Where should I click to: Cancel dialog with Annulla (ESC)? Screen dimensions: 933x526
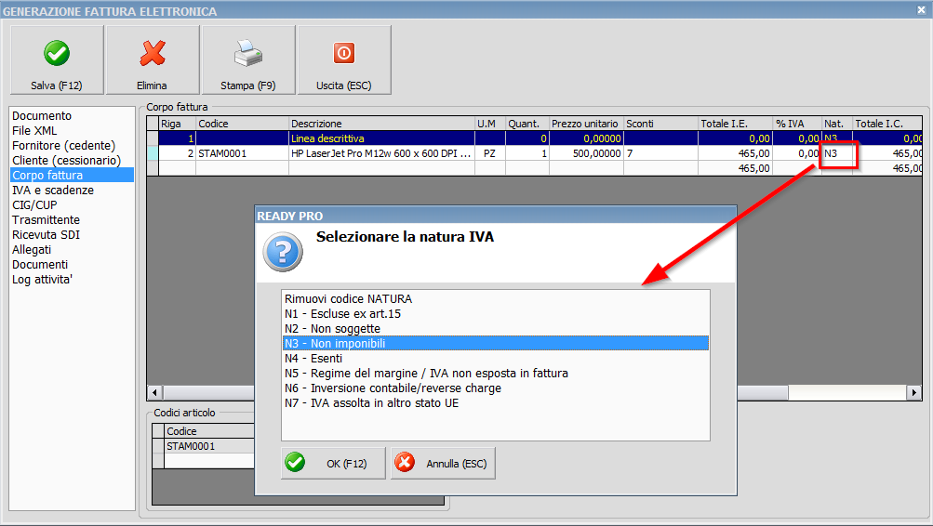click(444, 463)
